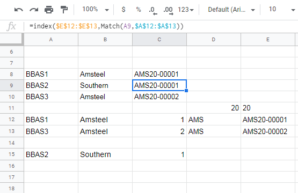
Task: Click cell C12 containing 1
Action: point(159,120)
